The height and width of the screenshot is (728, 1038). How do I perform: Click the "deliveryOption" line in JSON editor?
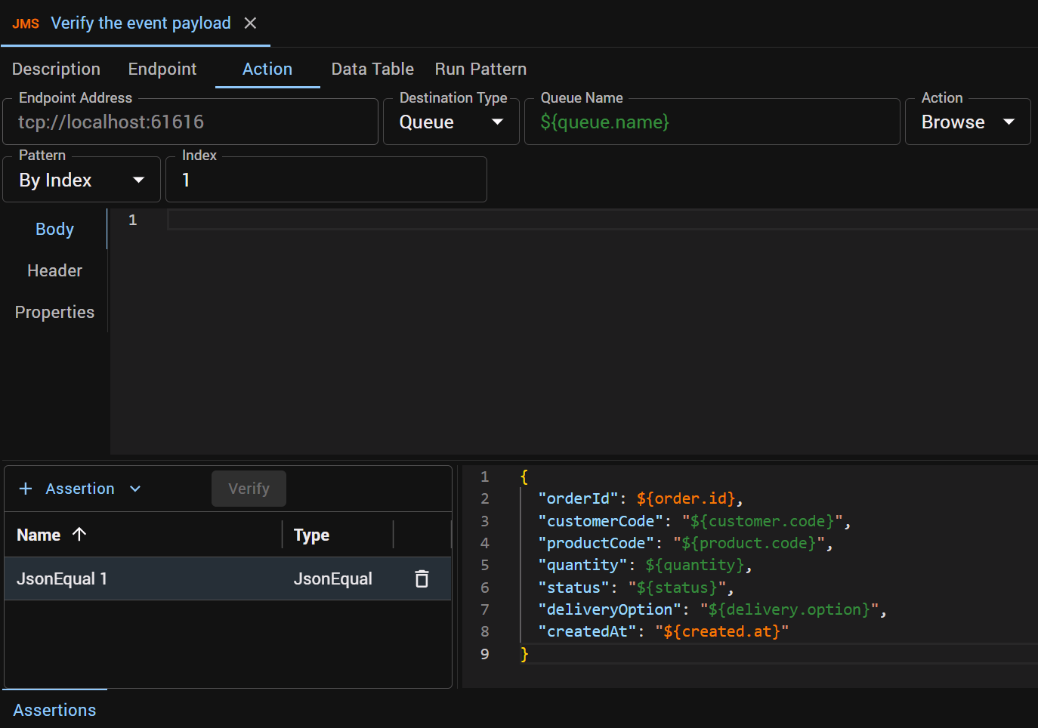712,609
